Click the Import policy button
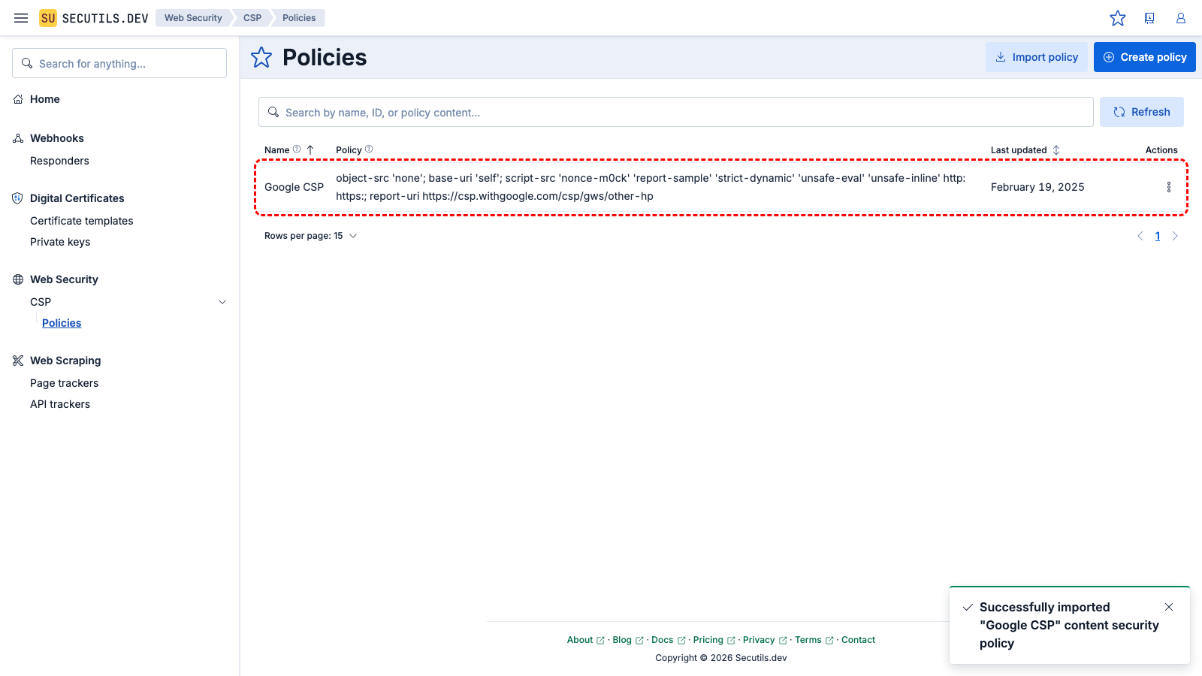 click(x=1036, y=56)
